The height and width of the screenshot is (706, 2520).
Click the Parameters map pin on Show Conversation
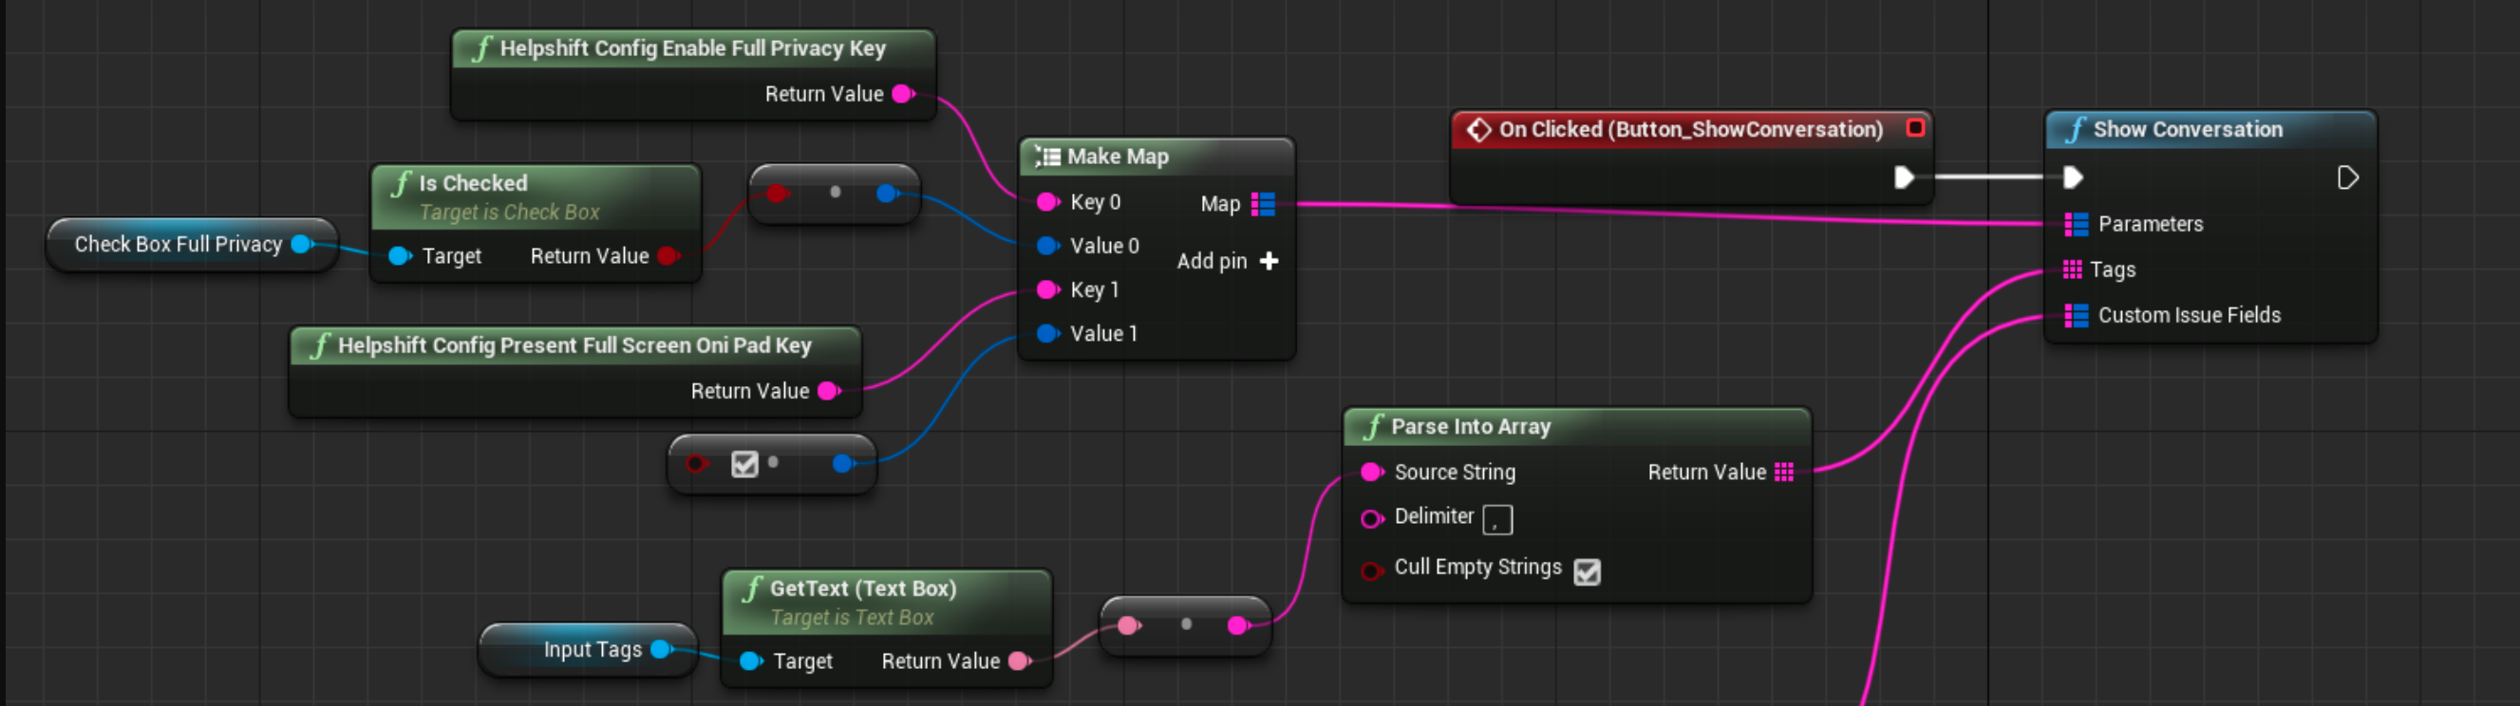(2075, 224)
